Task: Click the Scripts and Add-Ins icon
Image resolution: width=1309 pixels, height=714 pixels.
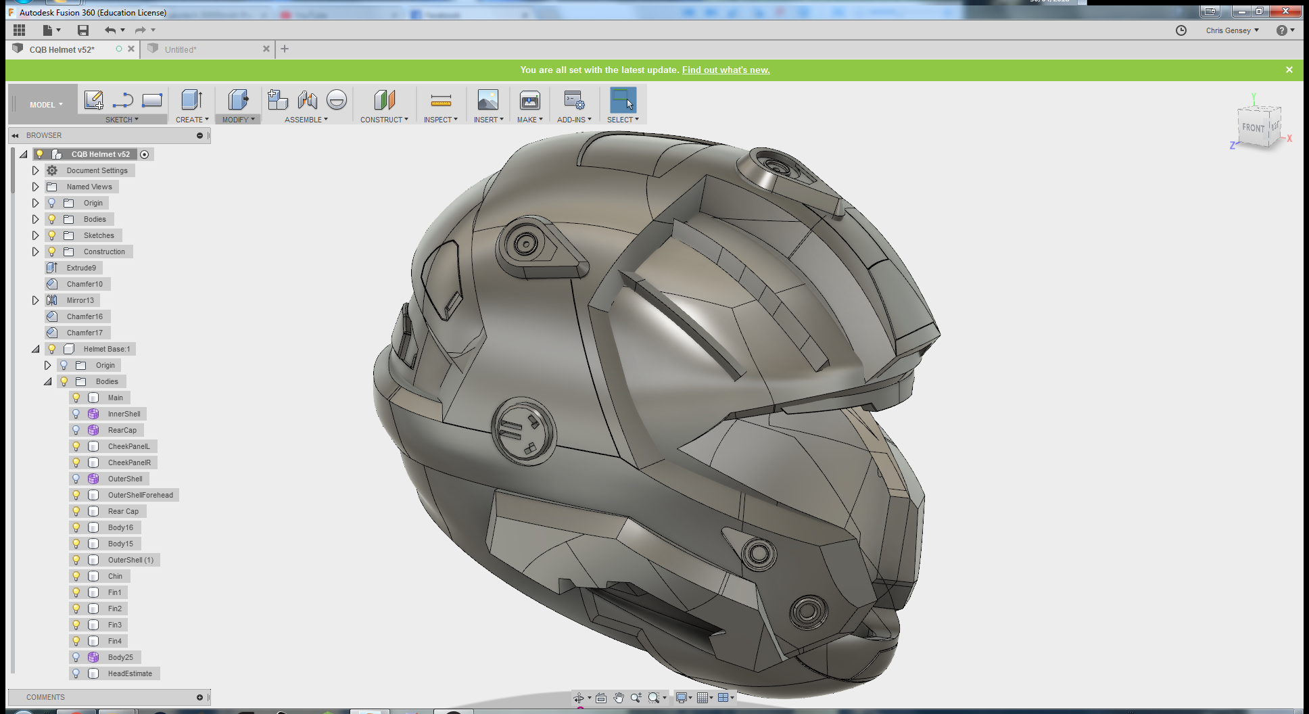Action: (x=574, y=100)
